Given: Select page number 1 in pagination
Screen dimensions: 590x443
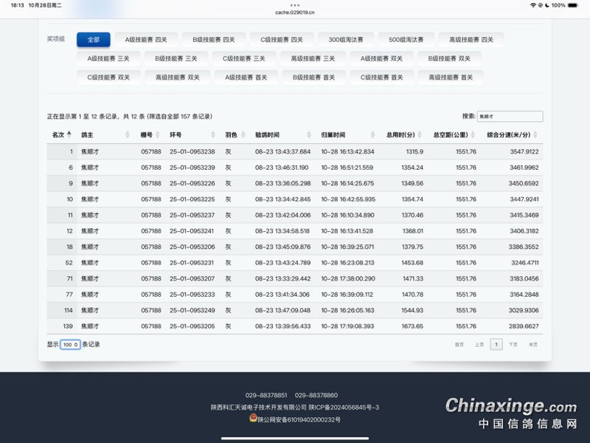Looking at the screenshot, I should 496,344.
